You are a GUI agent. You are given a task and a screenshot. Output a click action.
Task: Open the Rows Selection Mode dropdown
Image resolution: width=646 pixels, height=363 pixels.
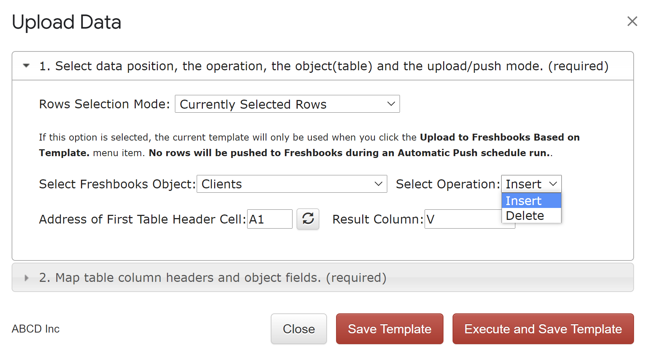point(287,104)
